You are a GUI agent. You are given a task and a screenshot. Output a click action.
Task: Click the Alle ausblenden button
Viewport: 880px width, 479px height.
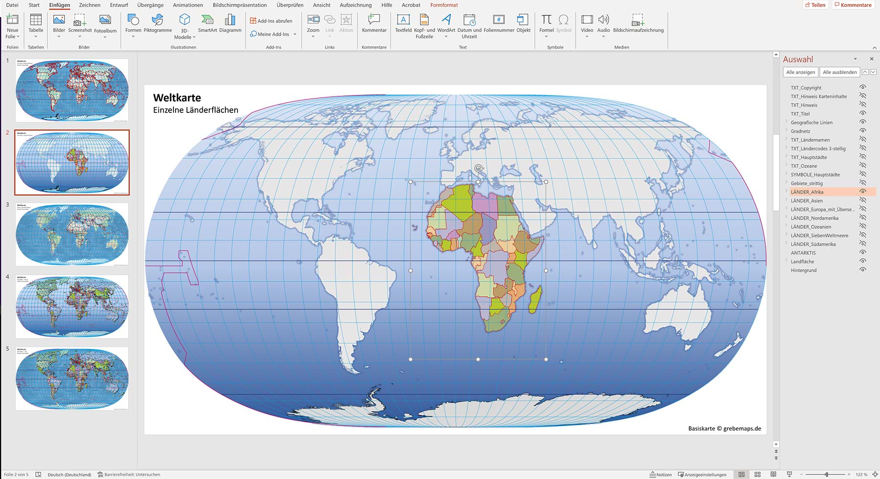(839, 72)
